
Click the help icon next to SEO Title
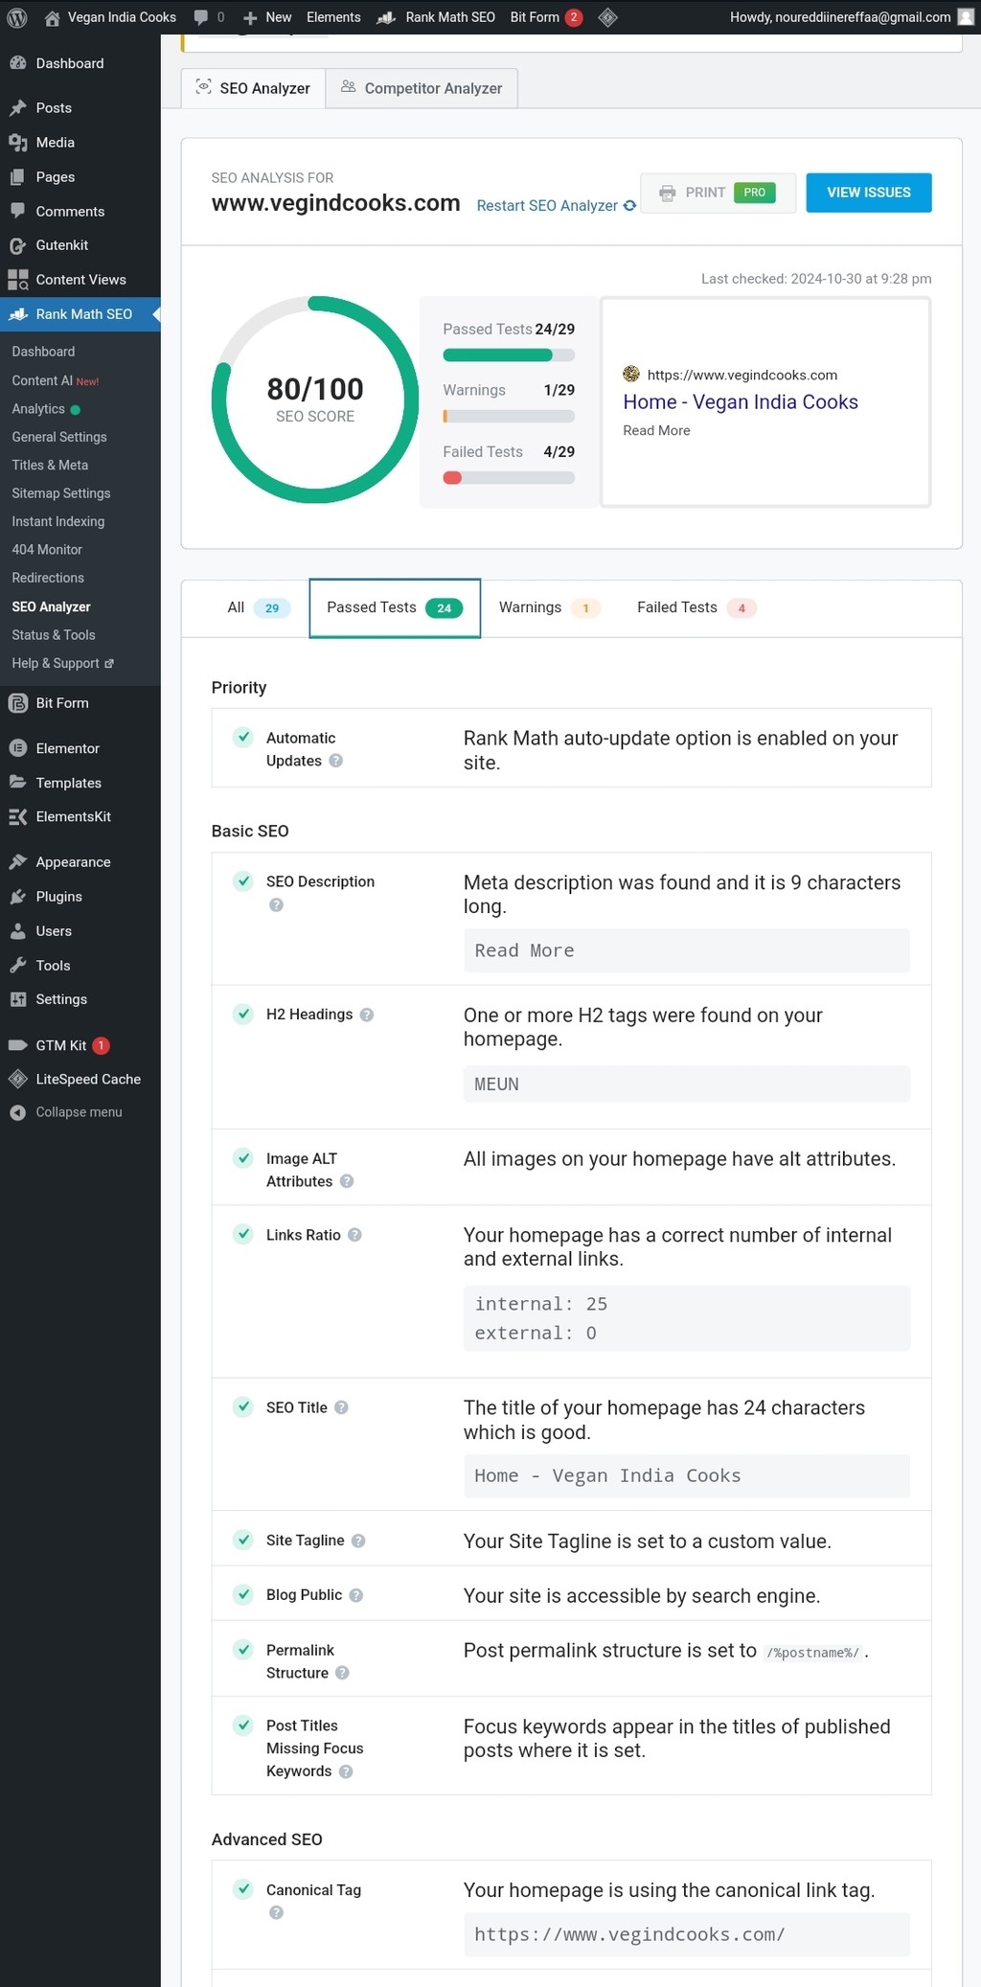point(341,1407)
